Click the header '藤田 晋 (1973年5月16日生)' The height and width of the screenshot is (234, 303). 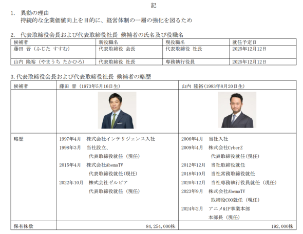coord(89,86)
